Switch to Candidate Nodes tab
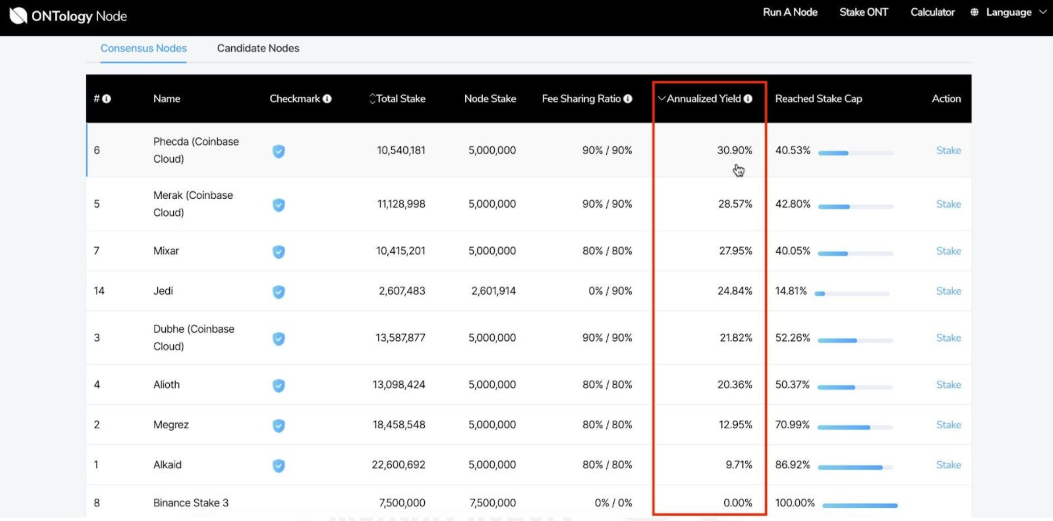Image resolution: width=1053 pixels, height=521 pixels. [258, 48]
